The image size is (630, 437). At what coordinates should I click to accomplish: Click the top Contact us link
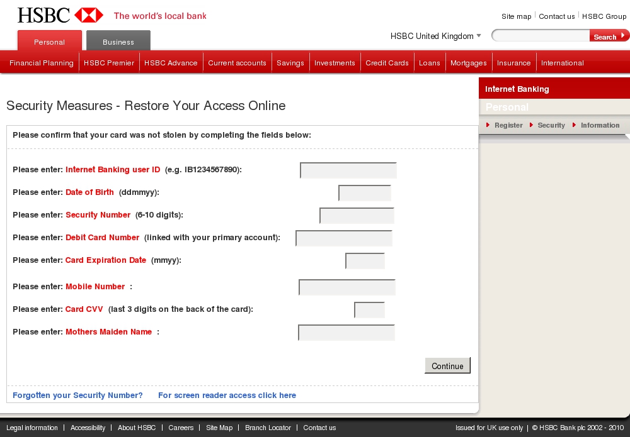[x=556, y=16]
